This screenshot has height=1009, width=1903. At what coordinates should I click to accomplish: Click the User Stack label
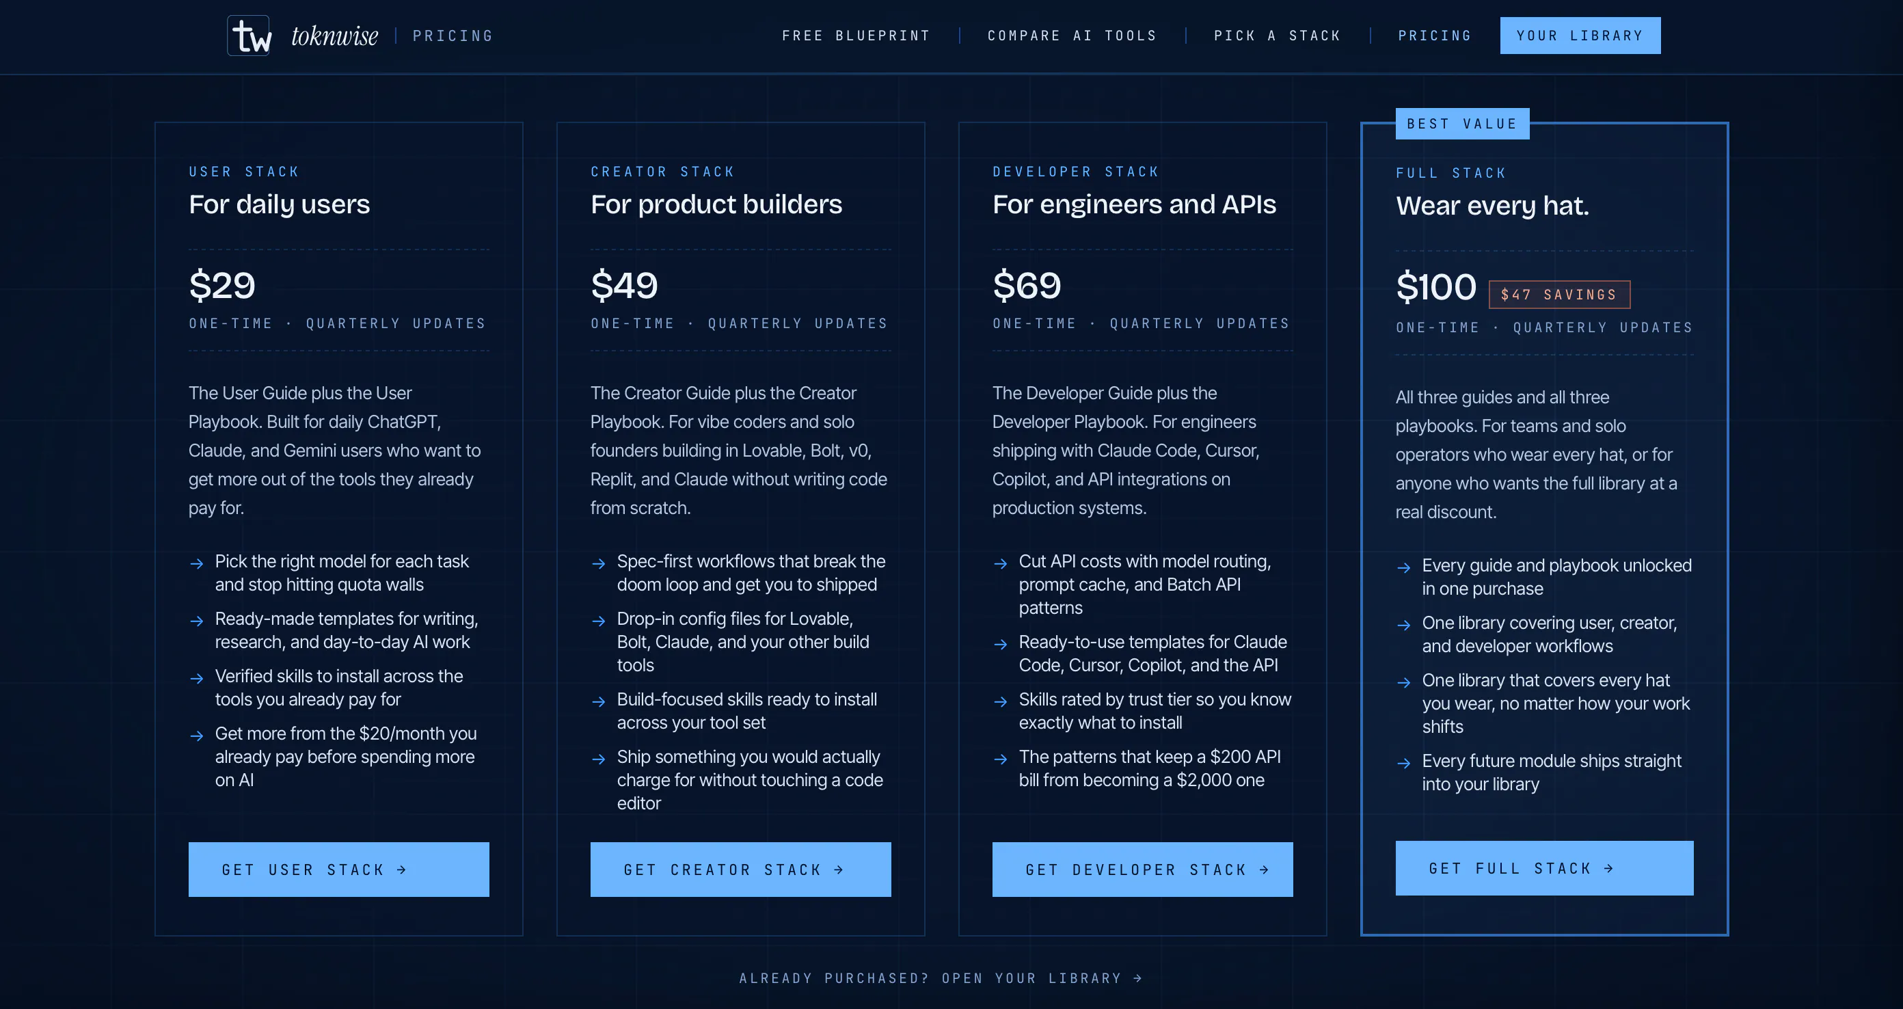[x=244, y=172]
